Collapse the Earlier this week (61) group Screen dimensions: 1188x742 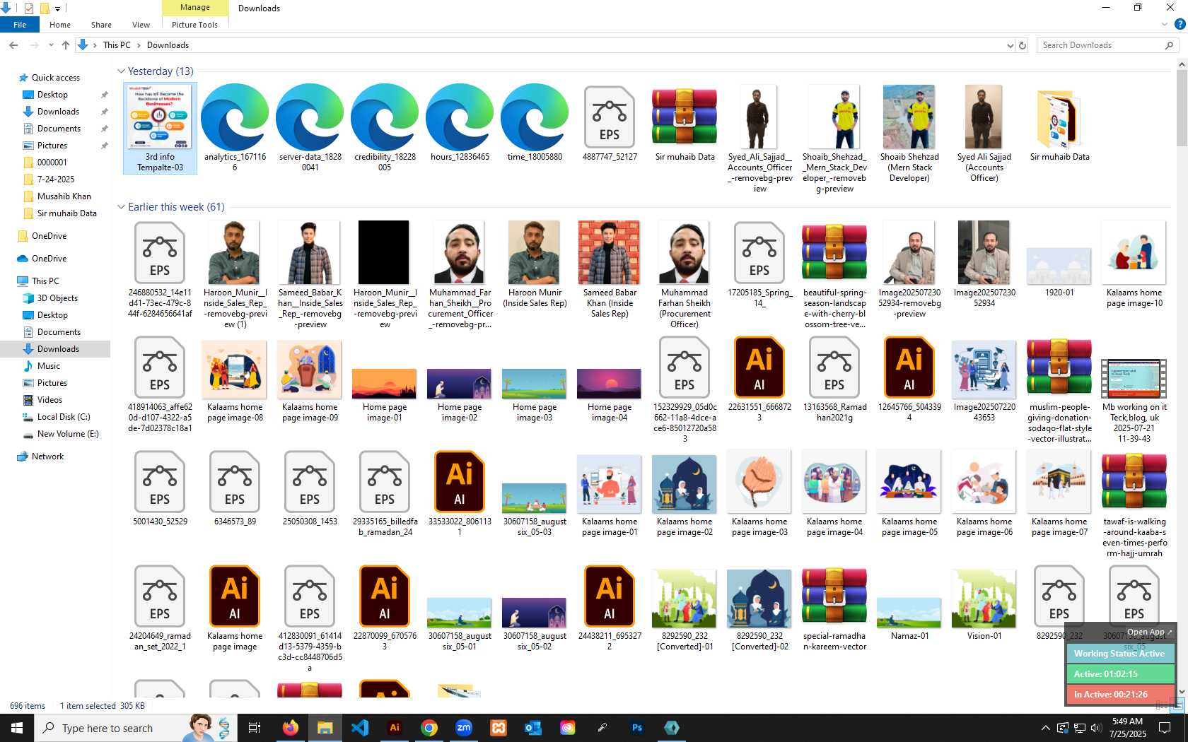[x=121, y=207]
